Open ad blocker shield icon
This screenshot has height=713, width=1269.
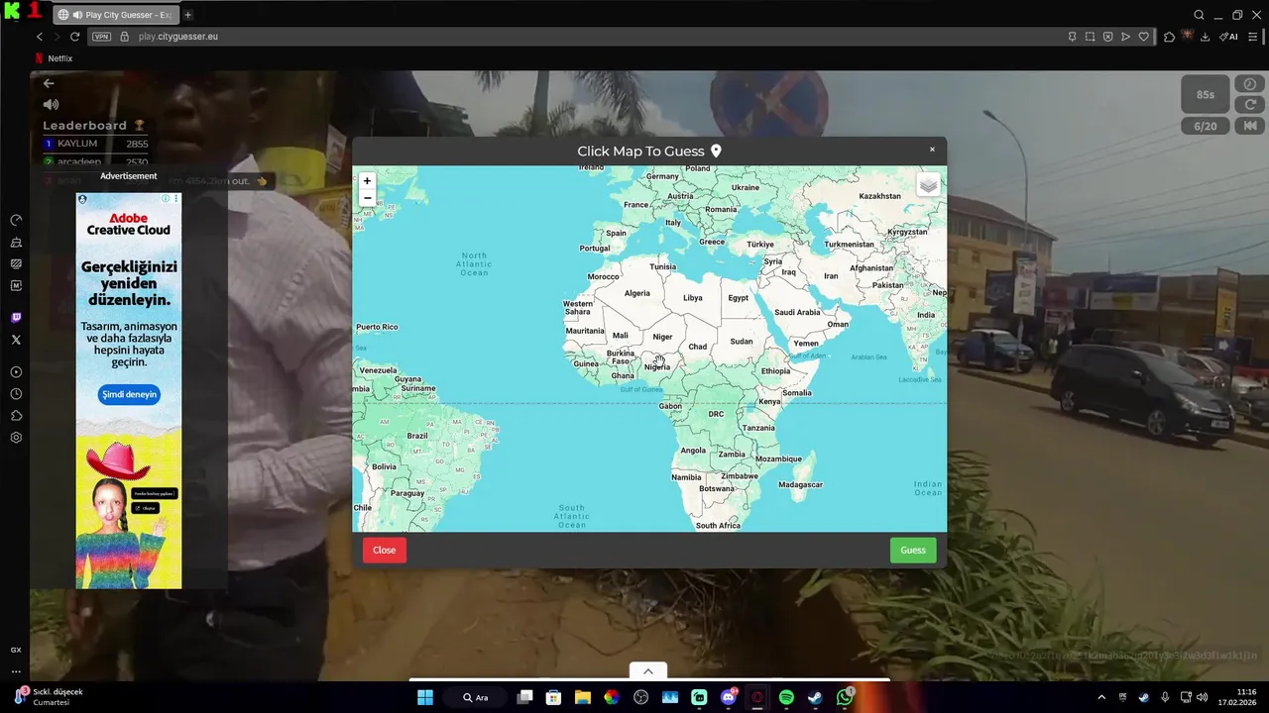tap(1107, 37)
